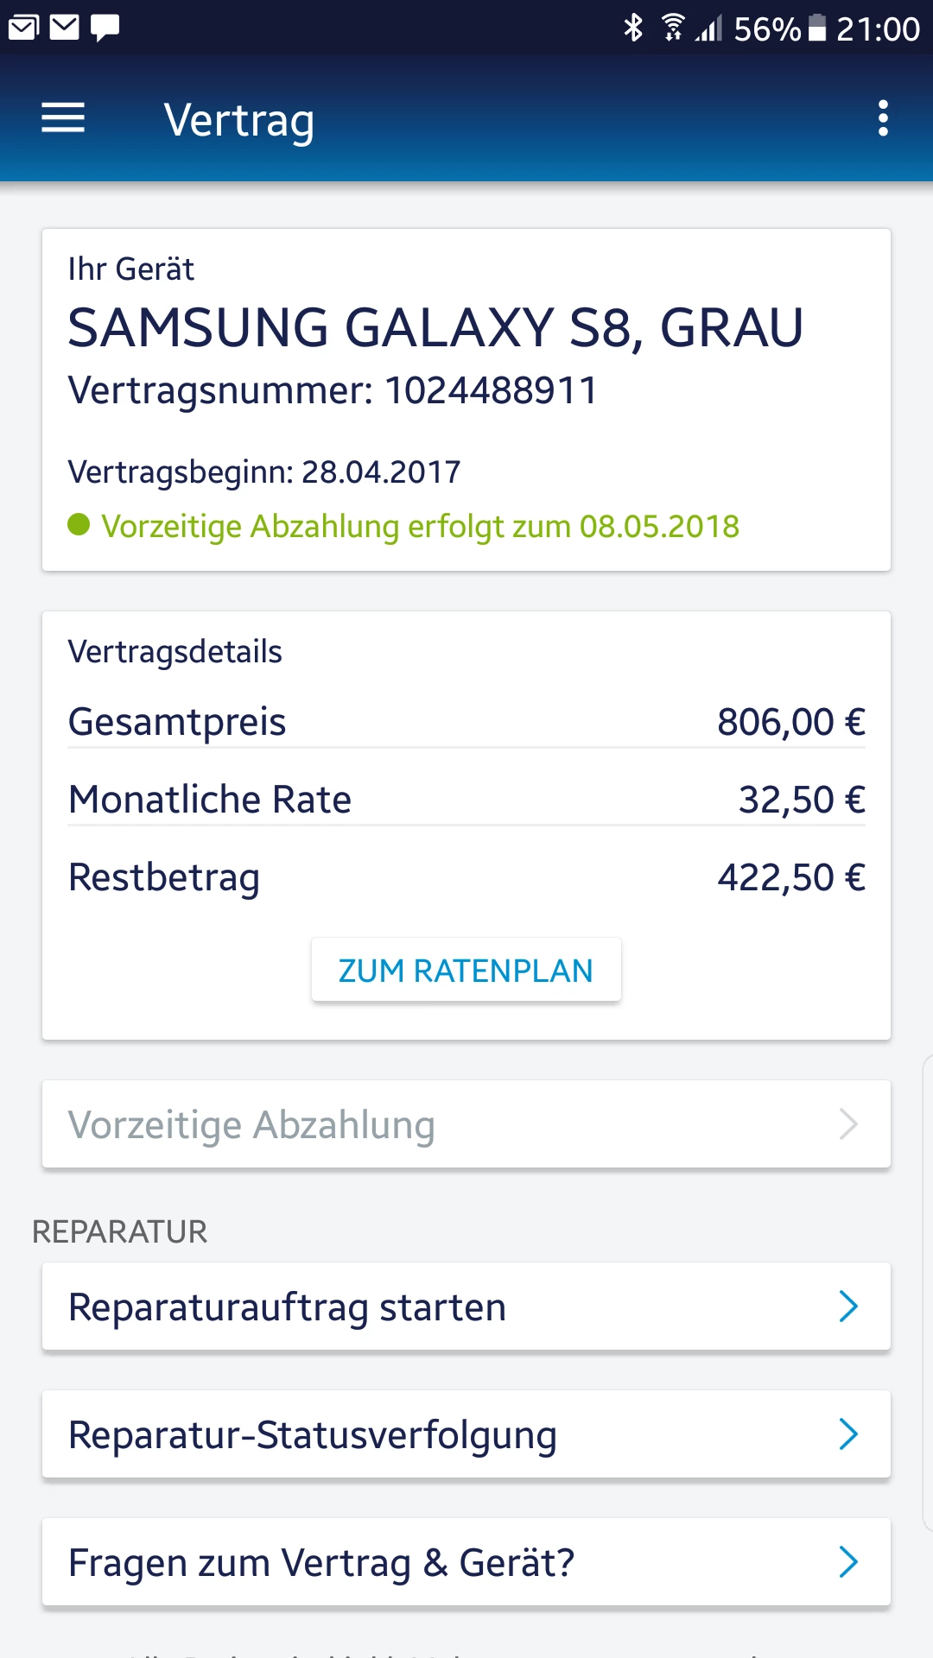Open the hamburger navigation menu

(x=63, y=118)
